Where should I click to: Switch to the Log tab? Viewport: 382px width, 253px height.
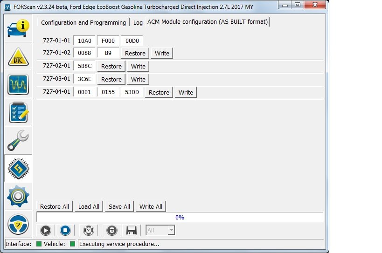(x=138, y=22)
